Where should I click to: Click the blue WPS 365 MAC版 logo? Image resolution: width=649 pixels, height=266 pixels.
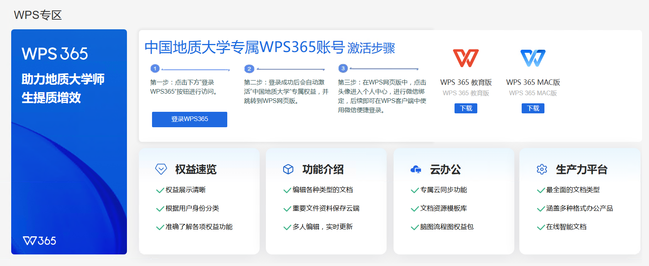pyautogui.click(x=533, y=58)
